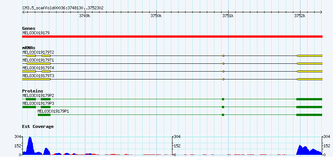Click the 3752k ruler label
Screen dimensions: 333x157
[x=300, y=16]
